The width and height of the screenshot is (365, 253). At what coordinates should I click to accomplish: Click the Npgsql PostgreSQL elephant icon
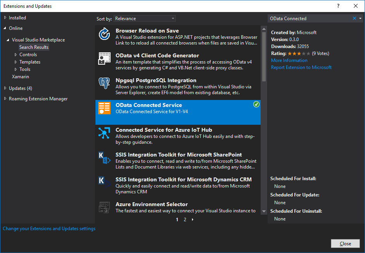(x=104, y=83)
